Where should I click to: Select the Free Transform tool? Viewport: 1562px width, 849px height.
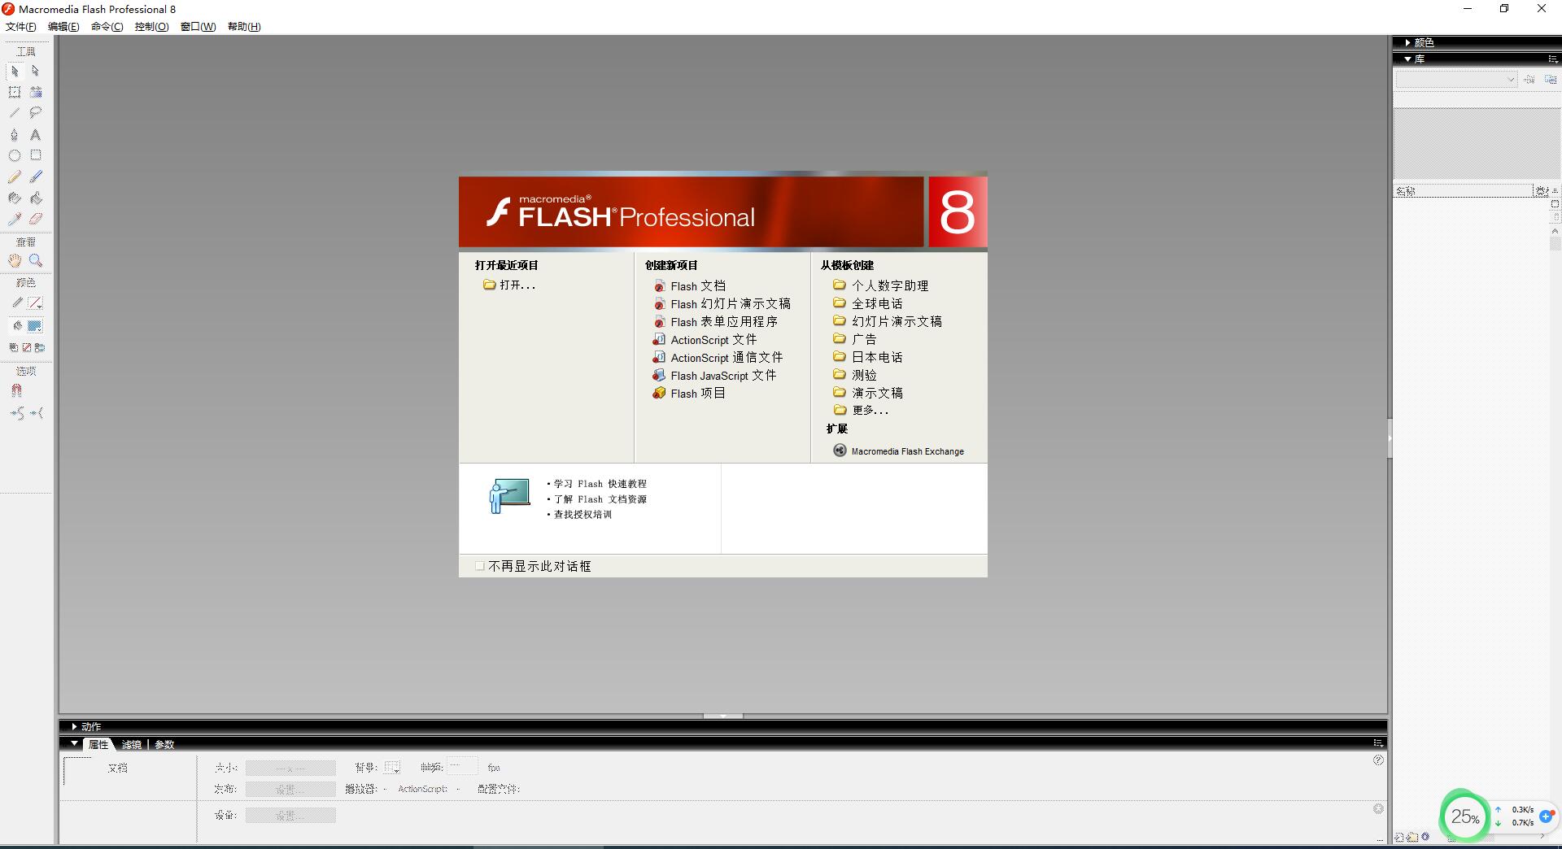pos(15,93)
